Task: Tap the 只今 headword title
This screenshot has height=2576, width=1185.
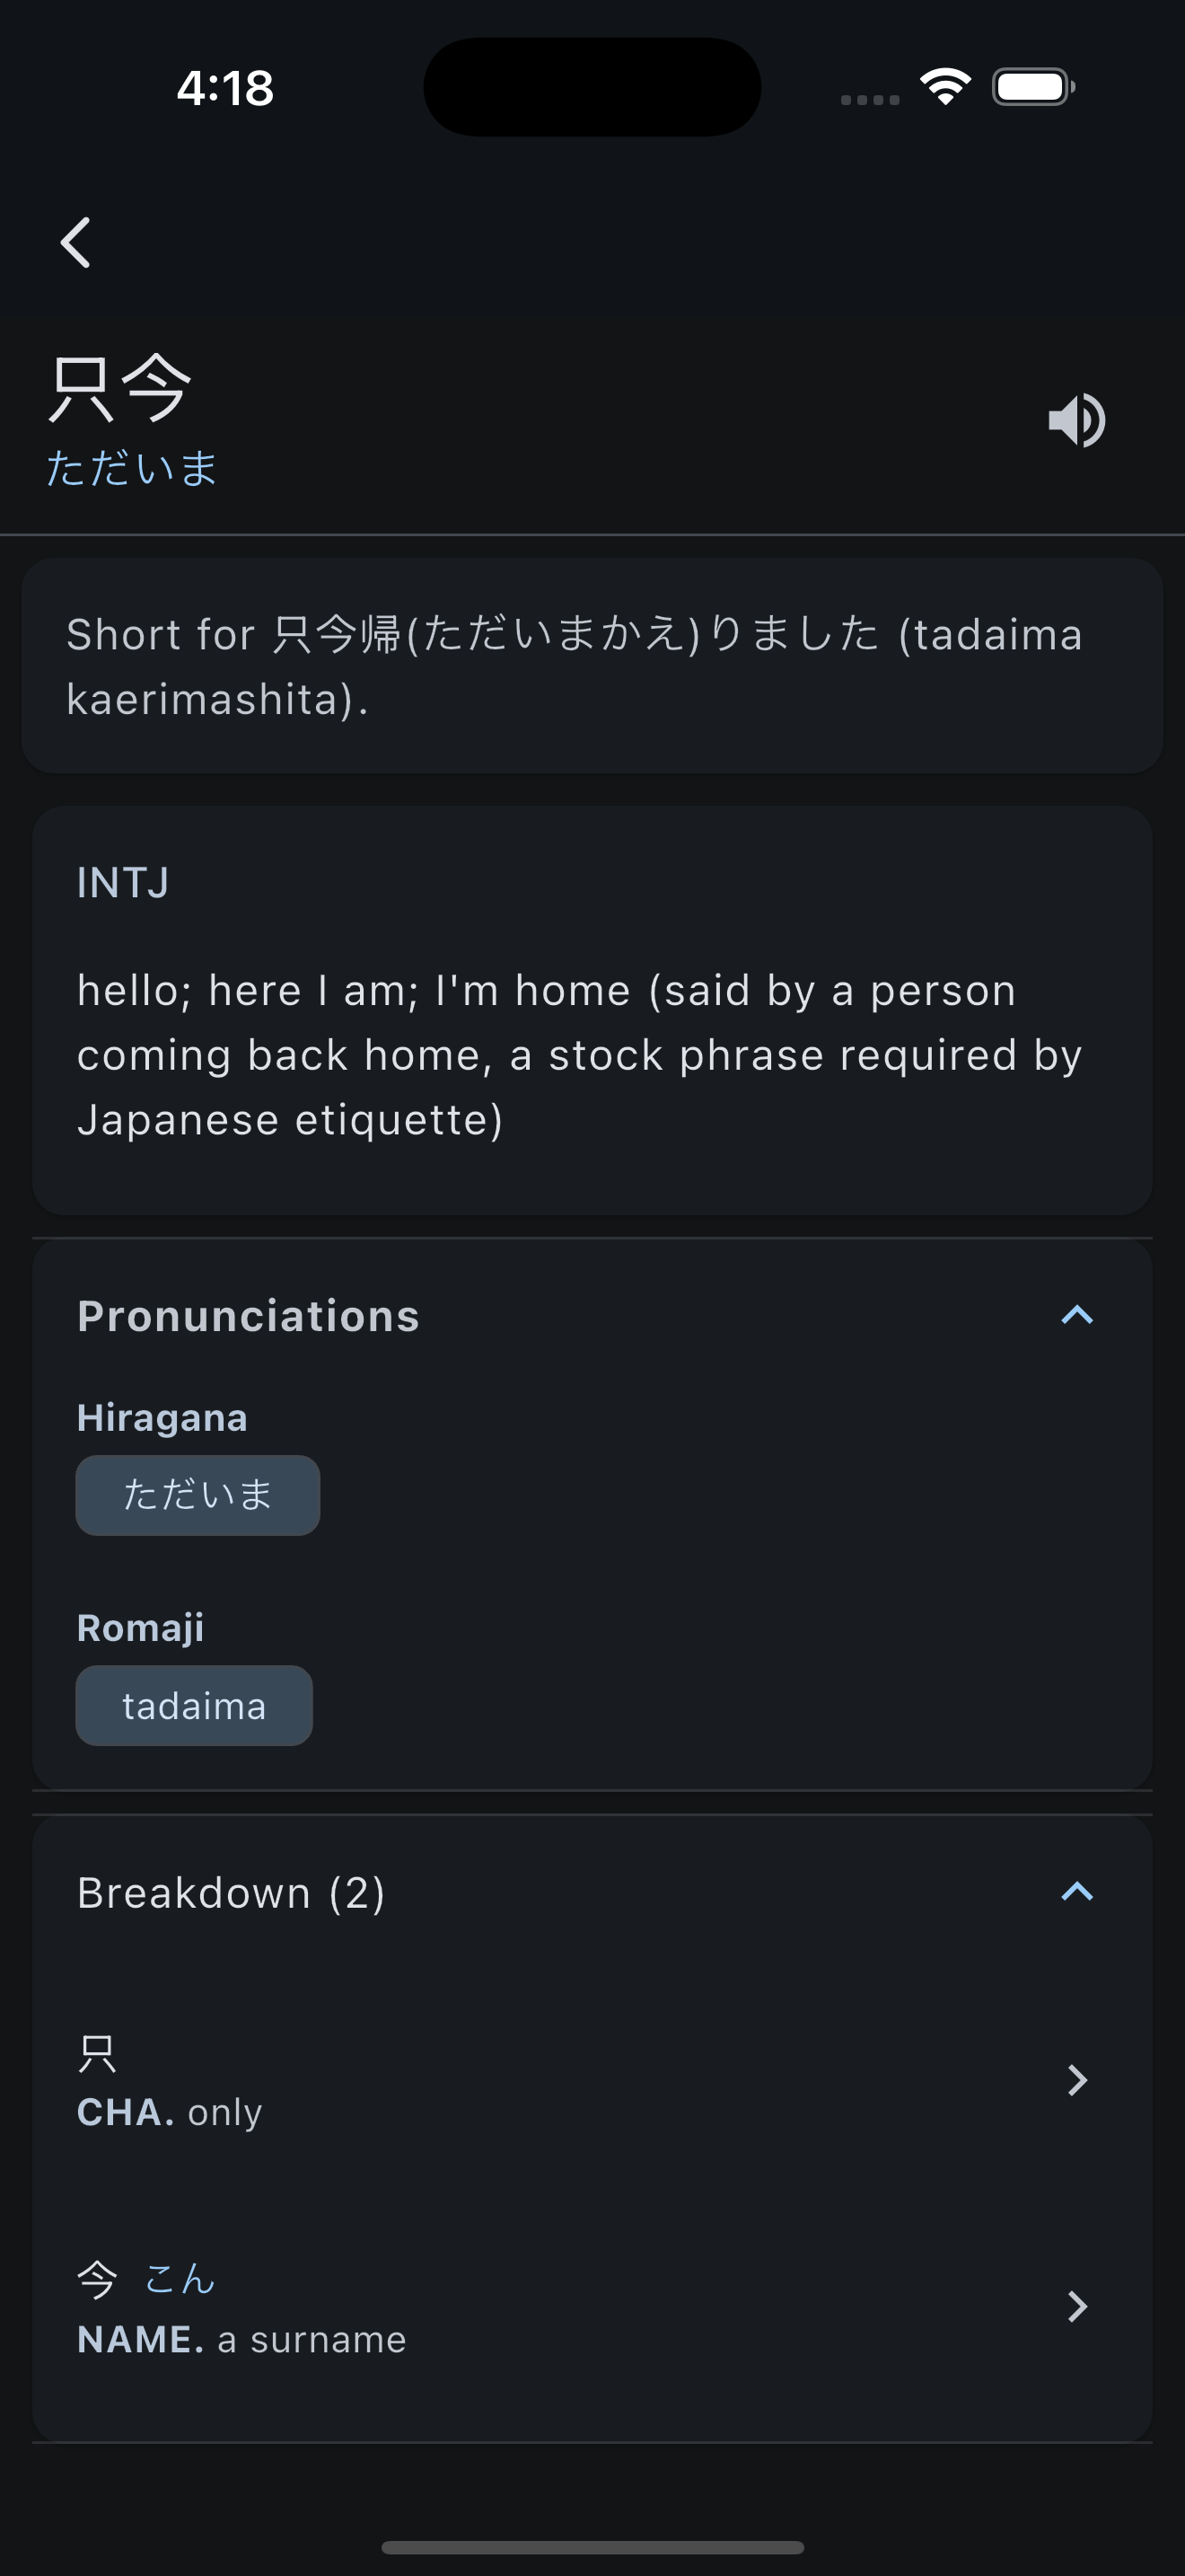Action: [x=120, y=388]
